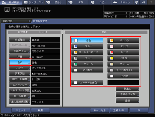Open the 表裏調整 both sides adjustment
155x117 pixels.
pyautogui.click(x=20, y=74)
